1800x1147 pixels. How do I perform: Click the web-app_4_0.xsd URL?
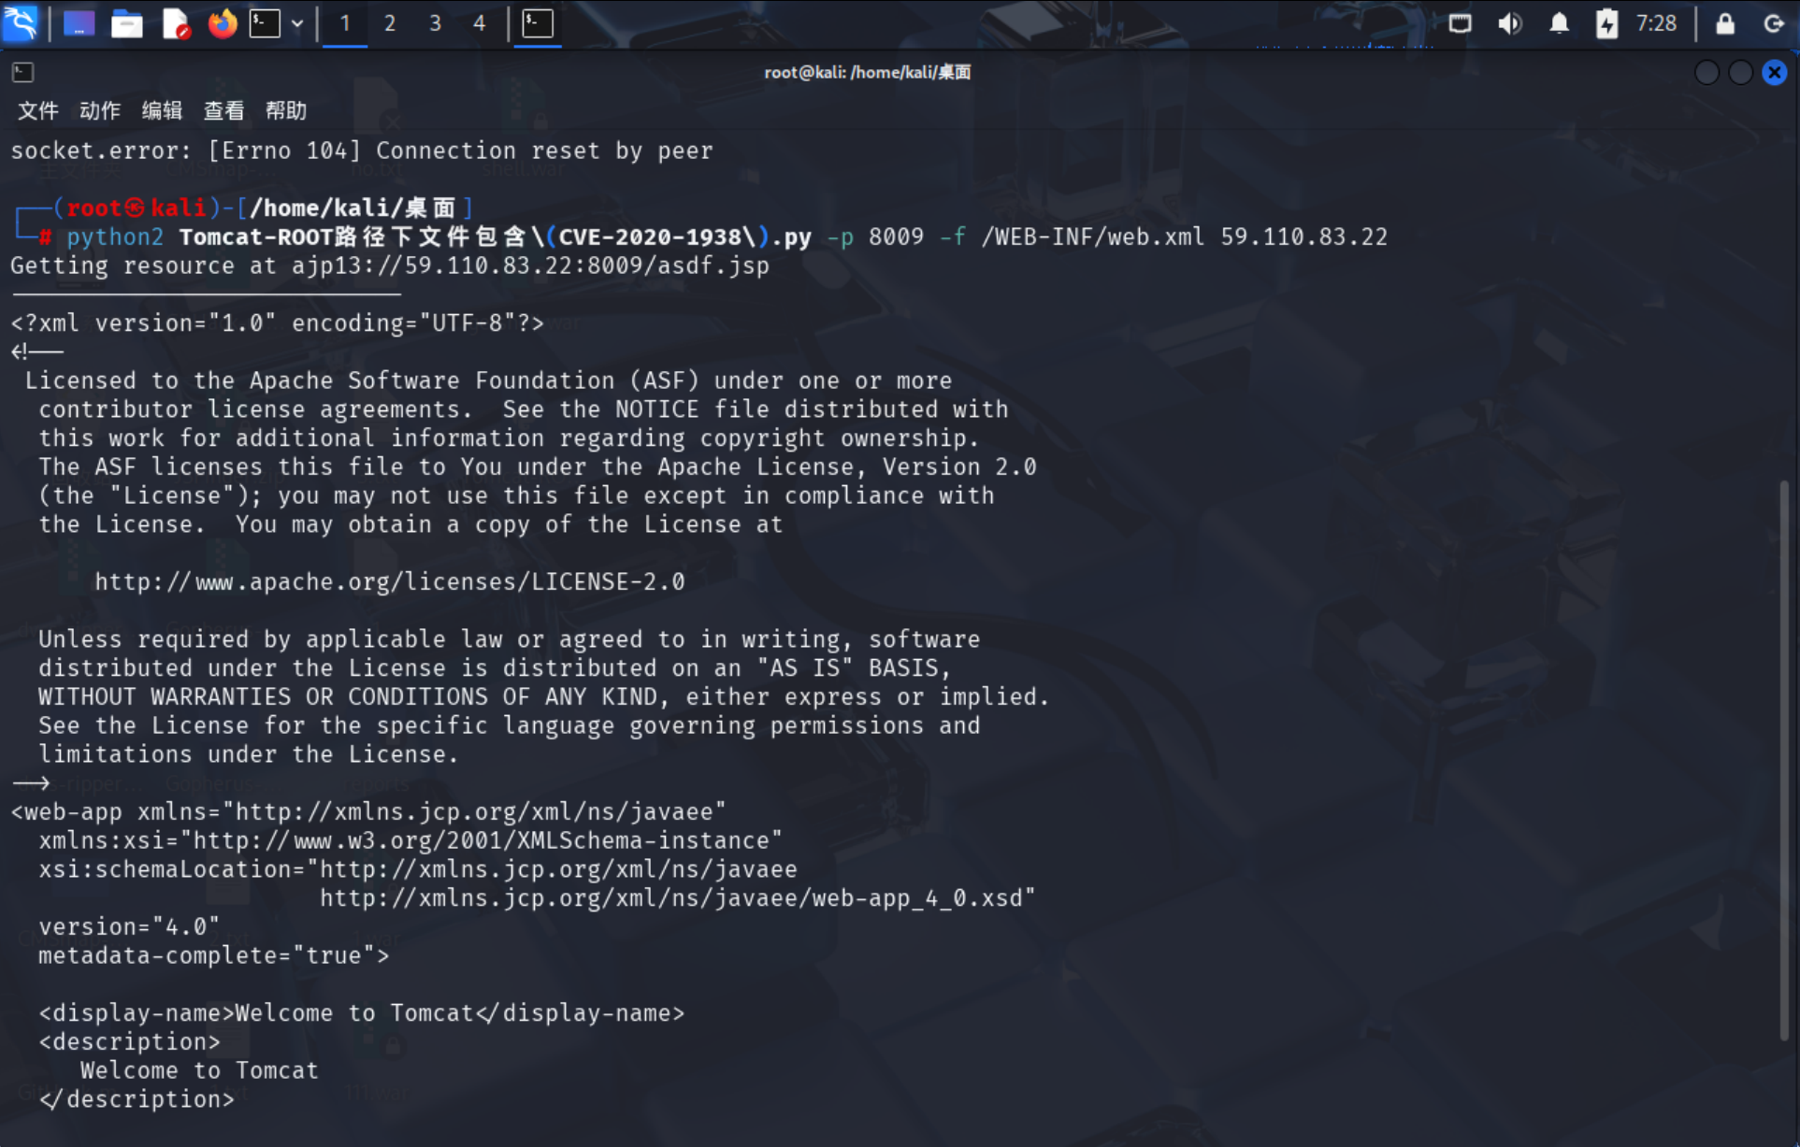pos(678,898)
